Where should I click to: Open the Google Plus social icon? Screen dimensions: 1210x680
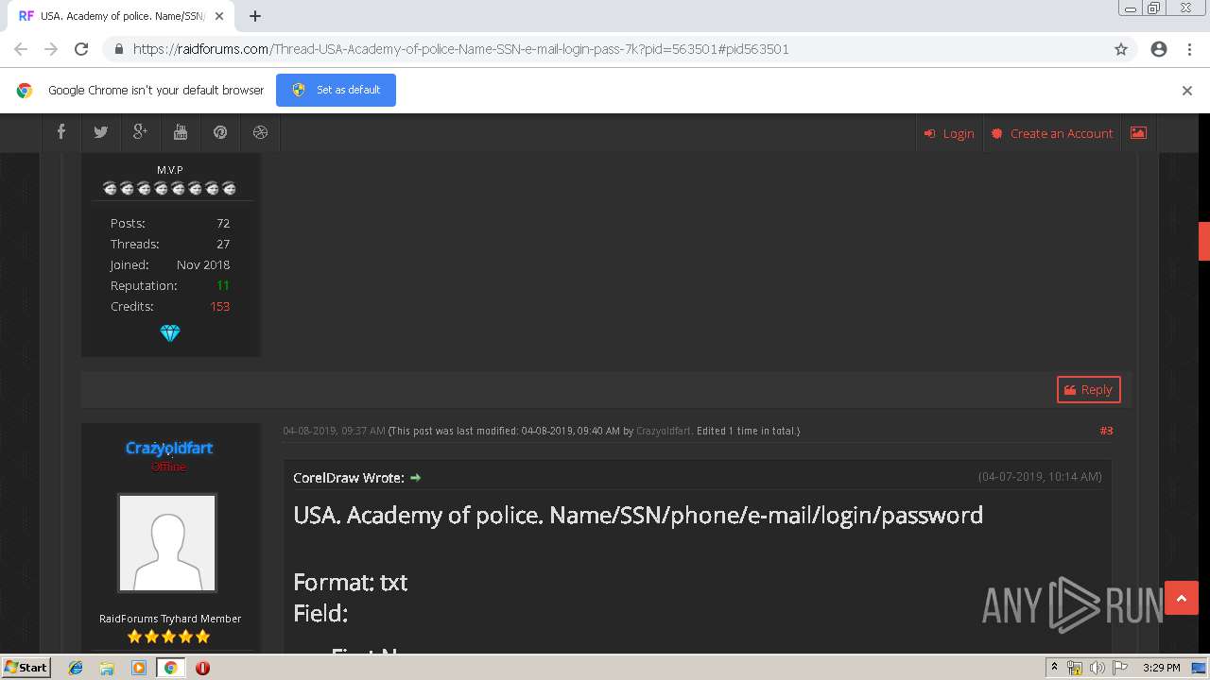pos(140,132)
